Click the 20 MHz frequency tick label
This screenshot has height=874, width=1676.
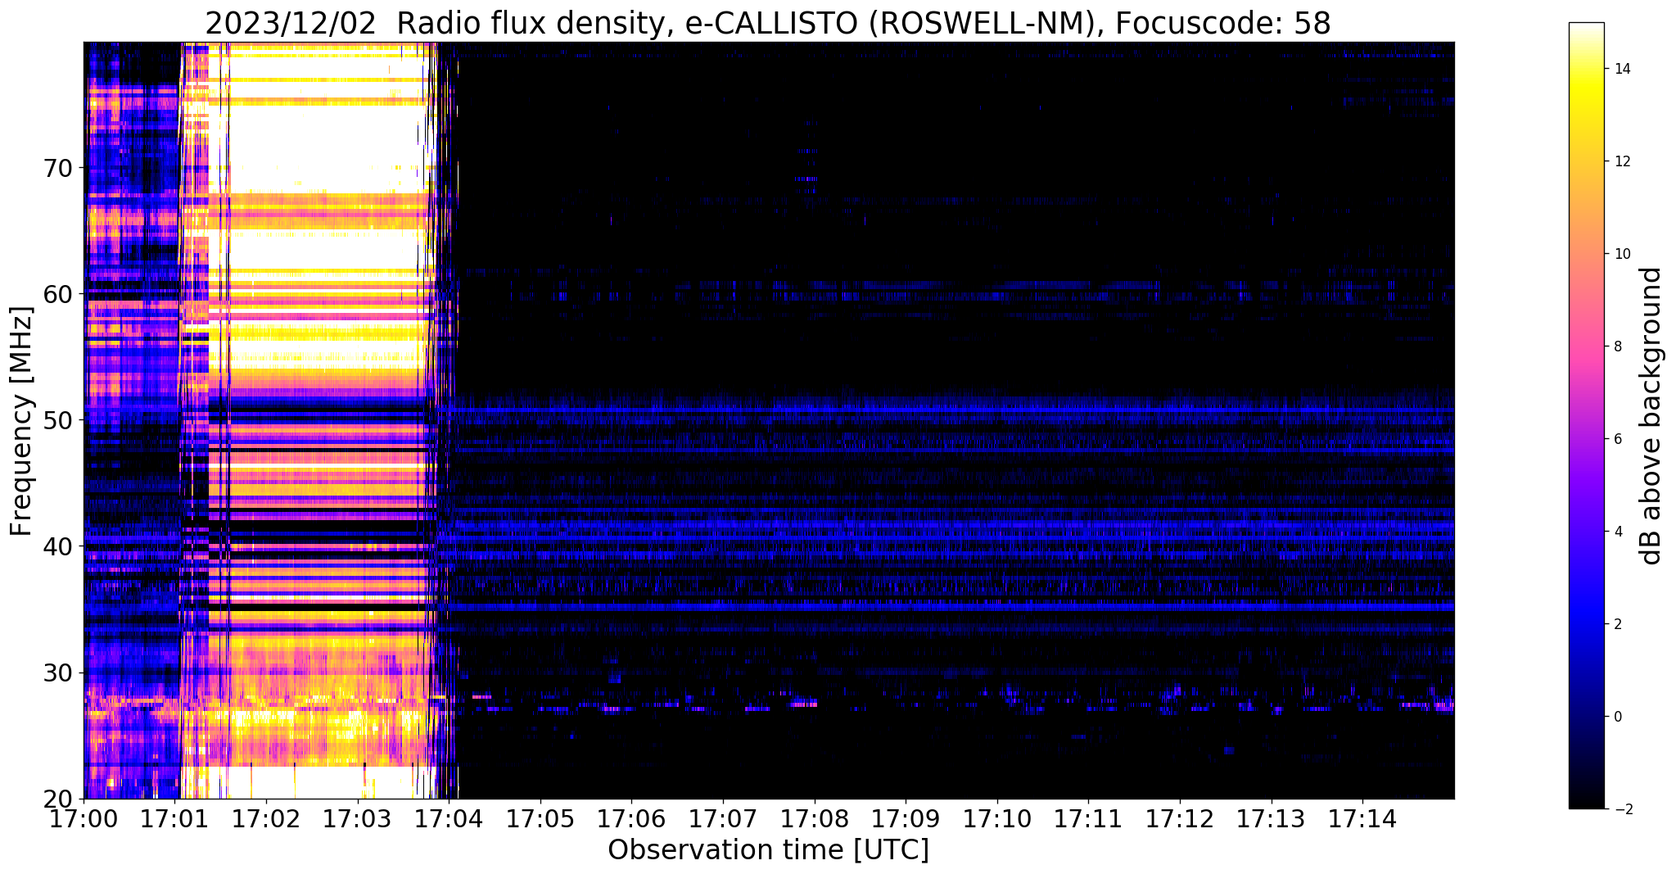[57, 799]
